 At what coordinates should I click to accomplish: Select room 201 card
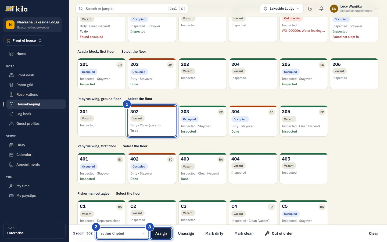click(102, 74)
